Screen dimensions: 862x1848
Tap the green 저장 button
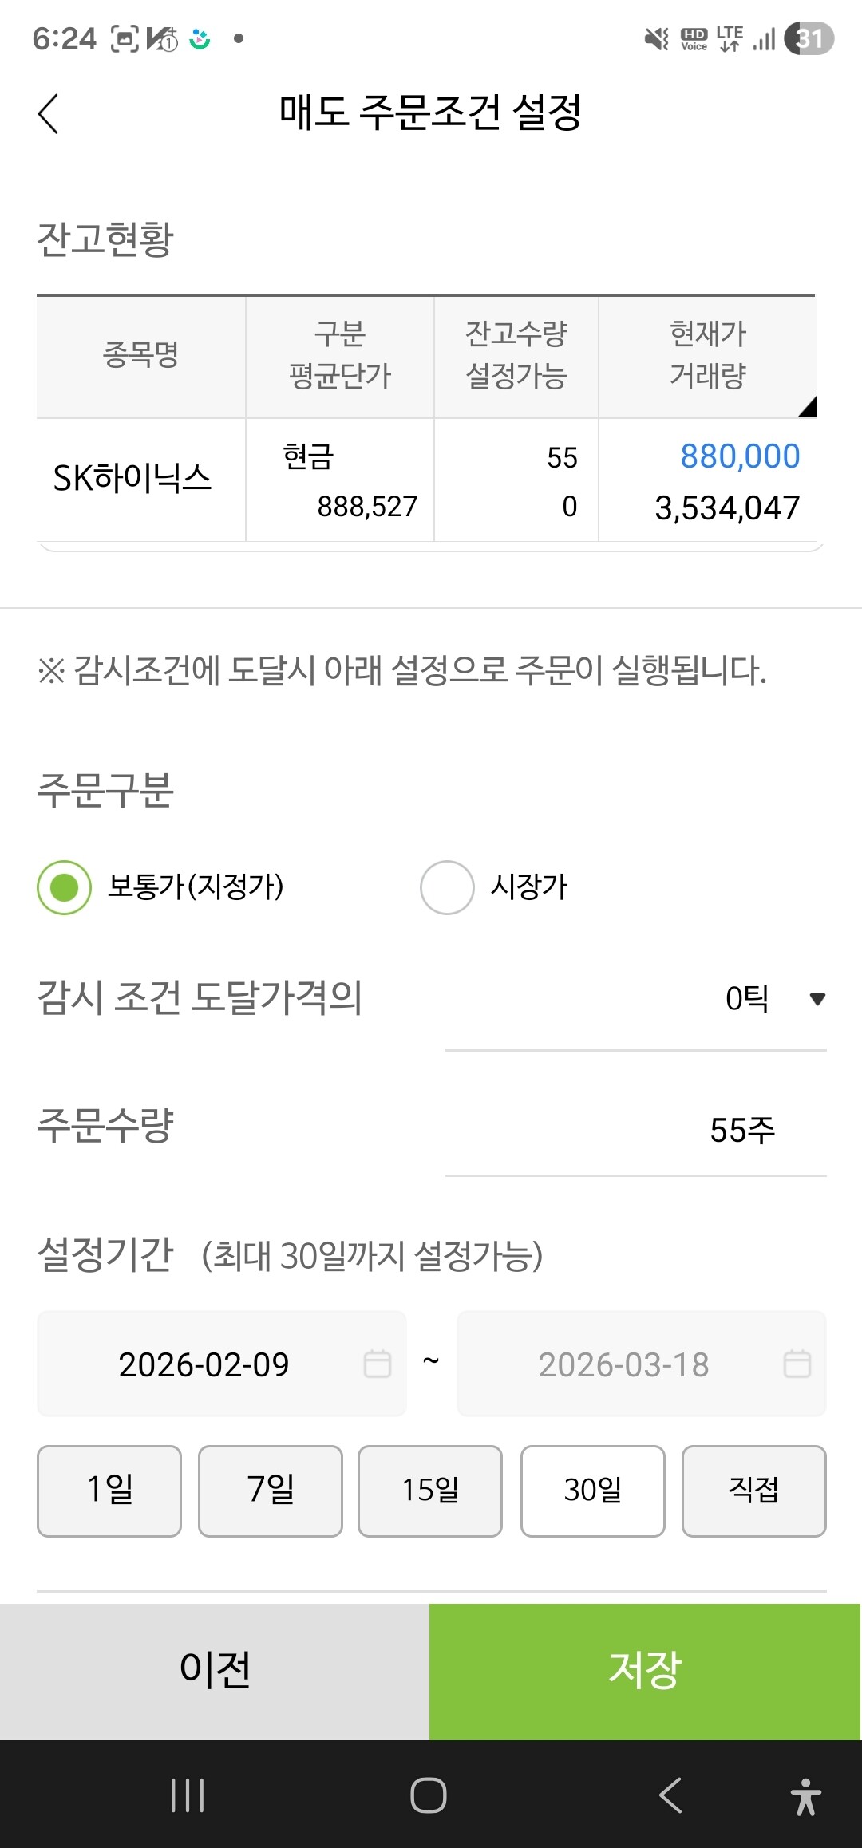pos(645,1672)
